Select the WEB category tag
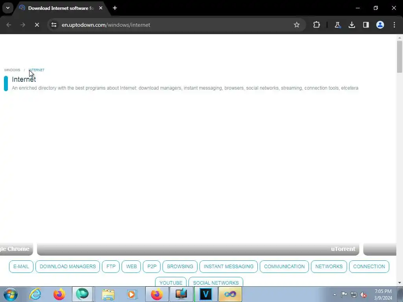 click(131, 267)
